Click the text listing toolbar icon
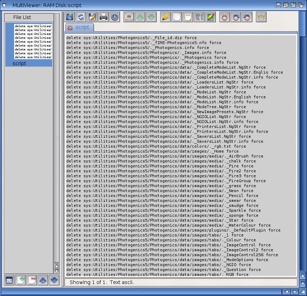The height and width of the screenshot is (296, 307). pyautogui.click(x=199, y=17)
